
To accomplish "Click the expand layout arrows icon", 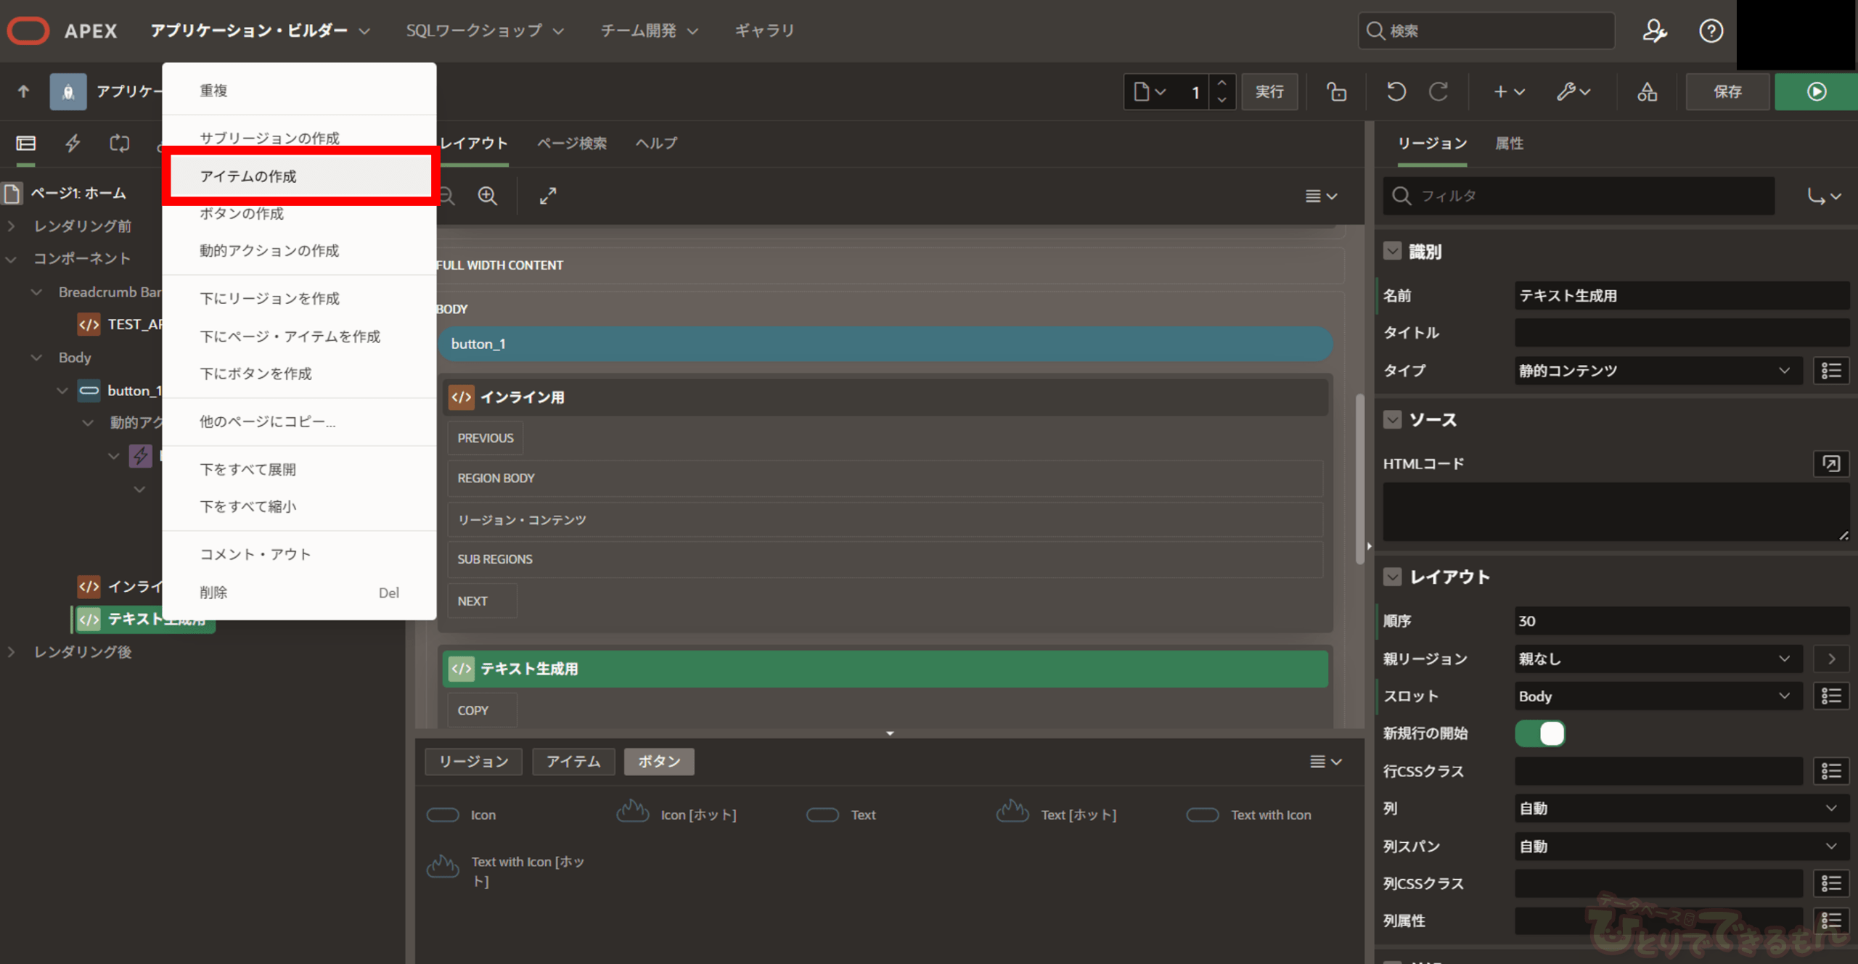I will [x=548, y=196].
